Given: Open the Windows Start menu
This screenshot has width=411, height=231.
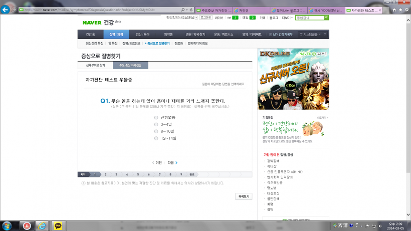Looking at the screenshot, I should pyautogui.click(x=9, y=225).
